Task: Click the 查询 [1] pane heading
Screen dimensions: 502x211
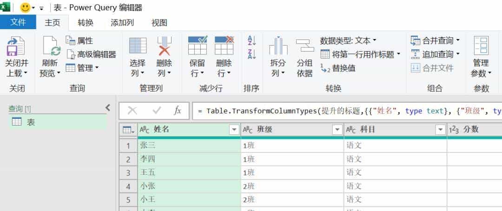Action: point(20,109)
